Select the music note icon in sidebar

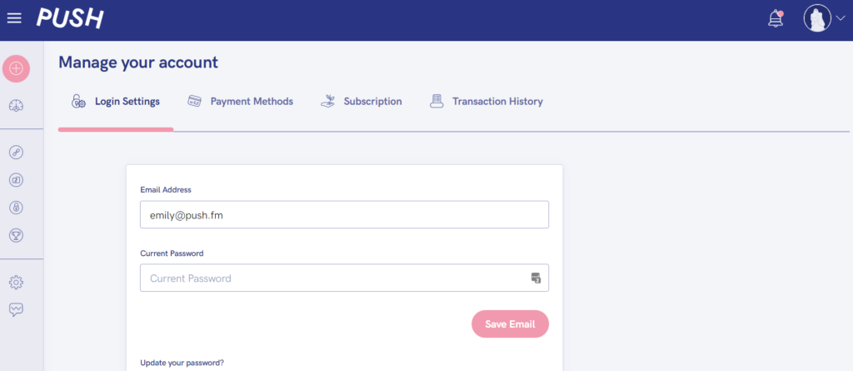[17, 180]
